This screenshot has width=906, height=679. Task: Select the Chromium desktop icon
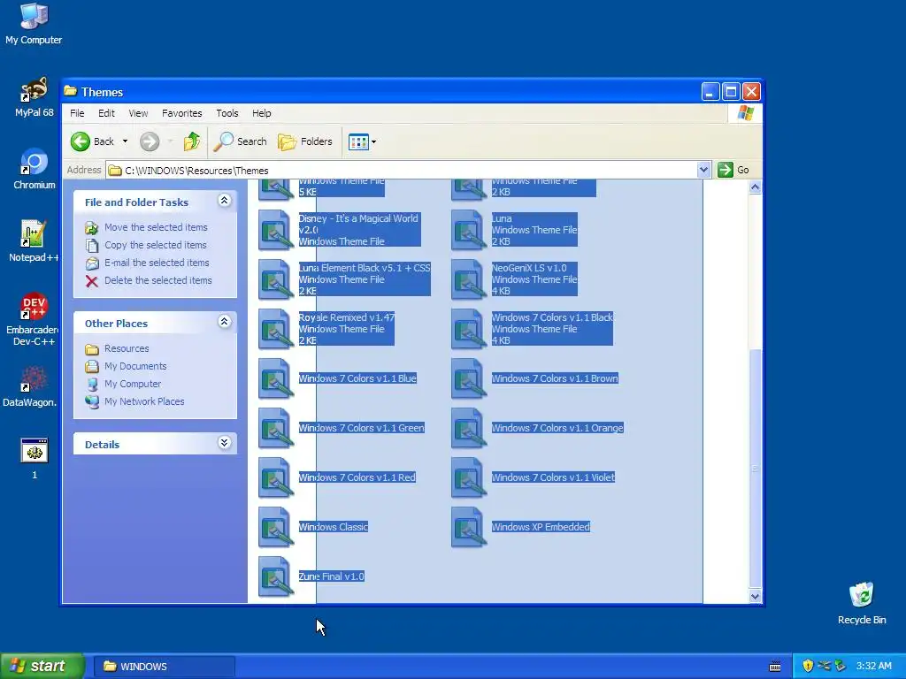(x=35, y=169)
